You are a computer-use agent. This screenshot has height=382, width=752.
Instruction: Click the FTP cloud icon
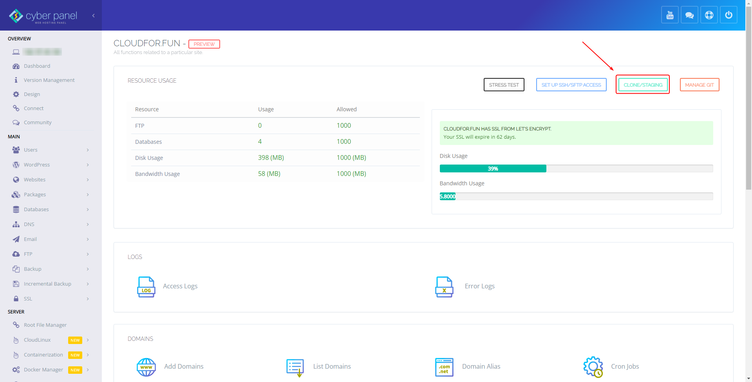(x=16, y=254)
